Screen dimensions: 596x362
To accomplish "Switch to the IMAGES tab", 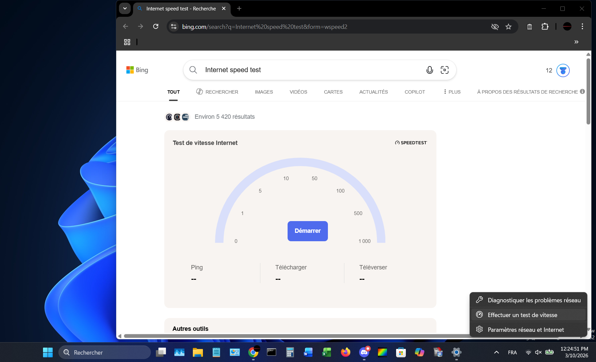I will (264, 92).
